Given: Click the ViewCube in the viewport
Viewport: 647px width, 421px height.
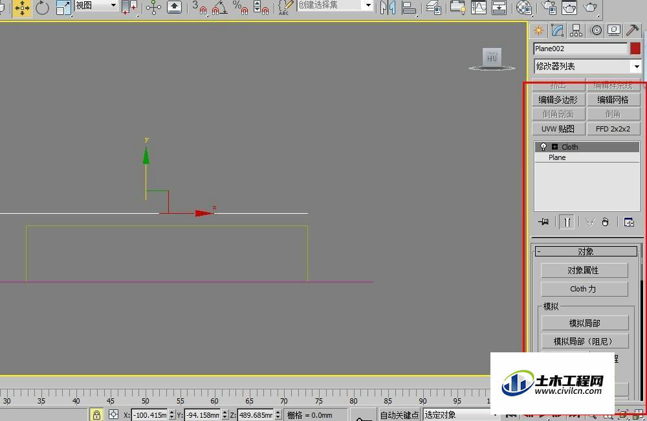Looking at the screenshot, I should (x=492, y=58).
